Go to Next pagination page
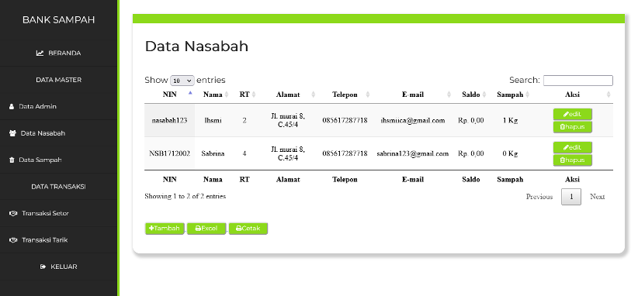The height and width of the screenshot is (296, 638). (598, 197)
